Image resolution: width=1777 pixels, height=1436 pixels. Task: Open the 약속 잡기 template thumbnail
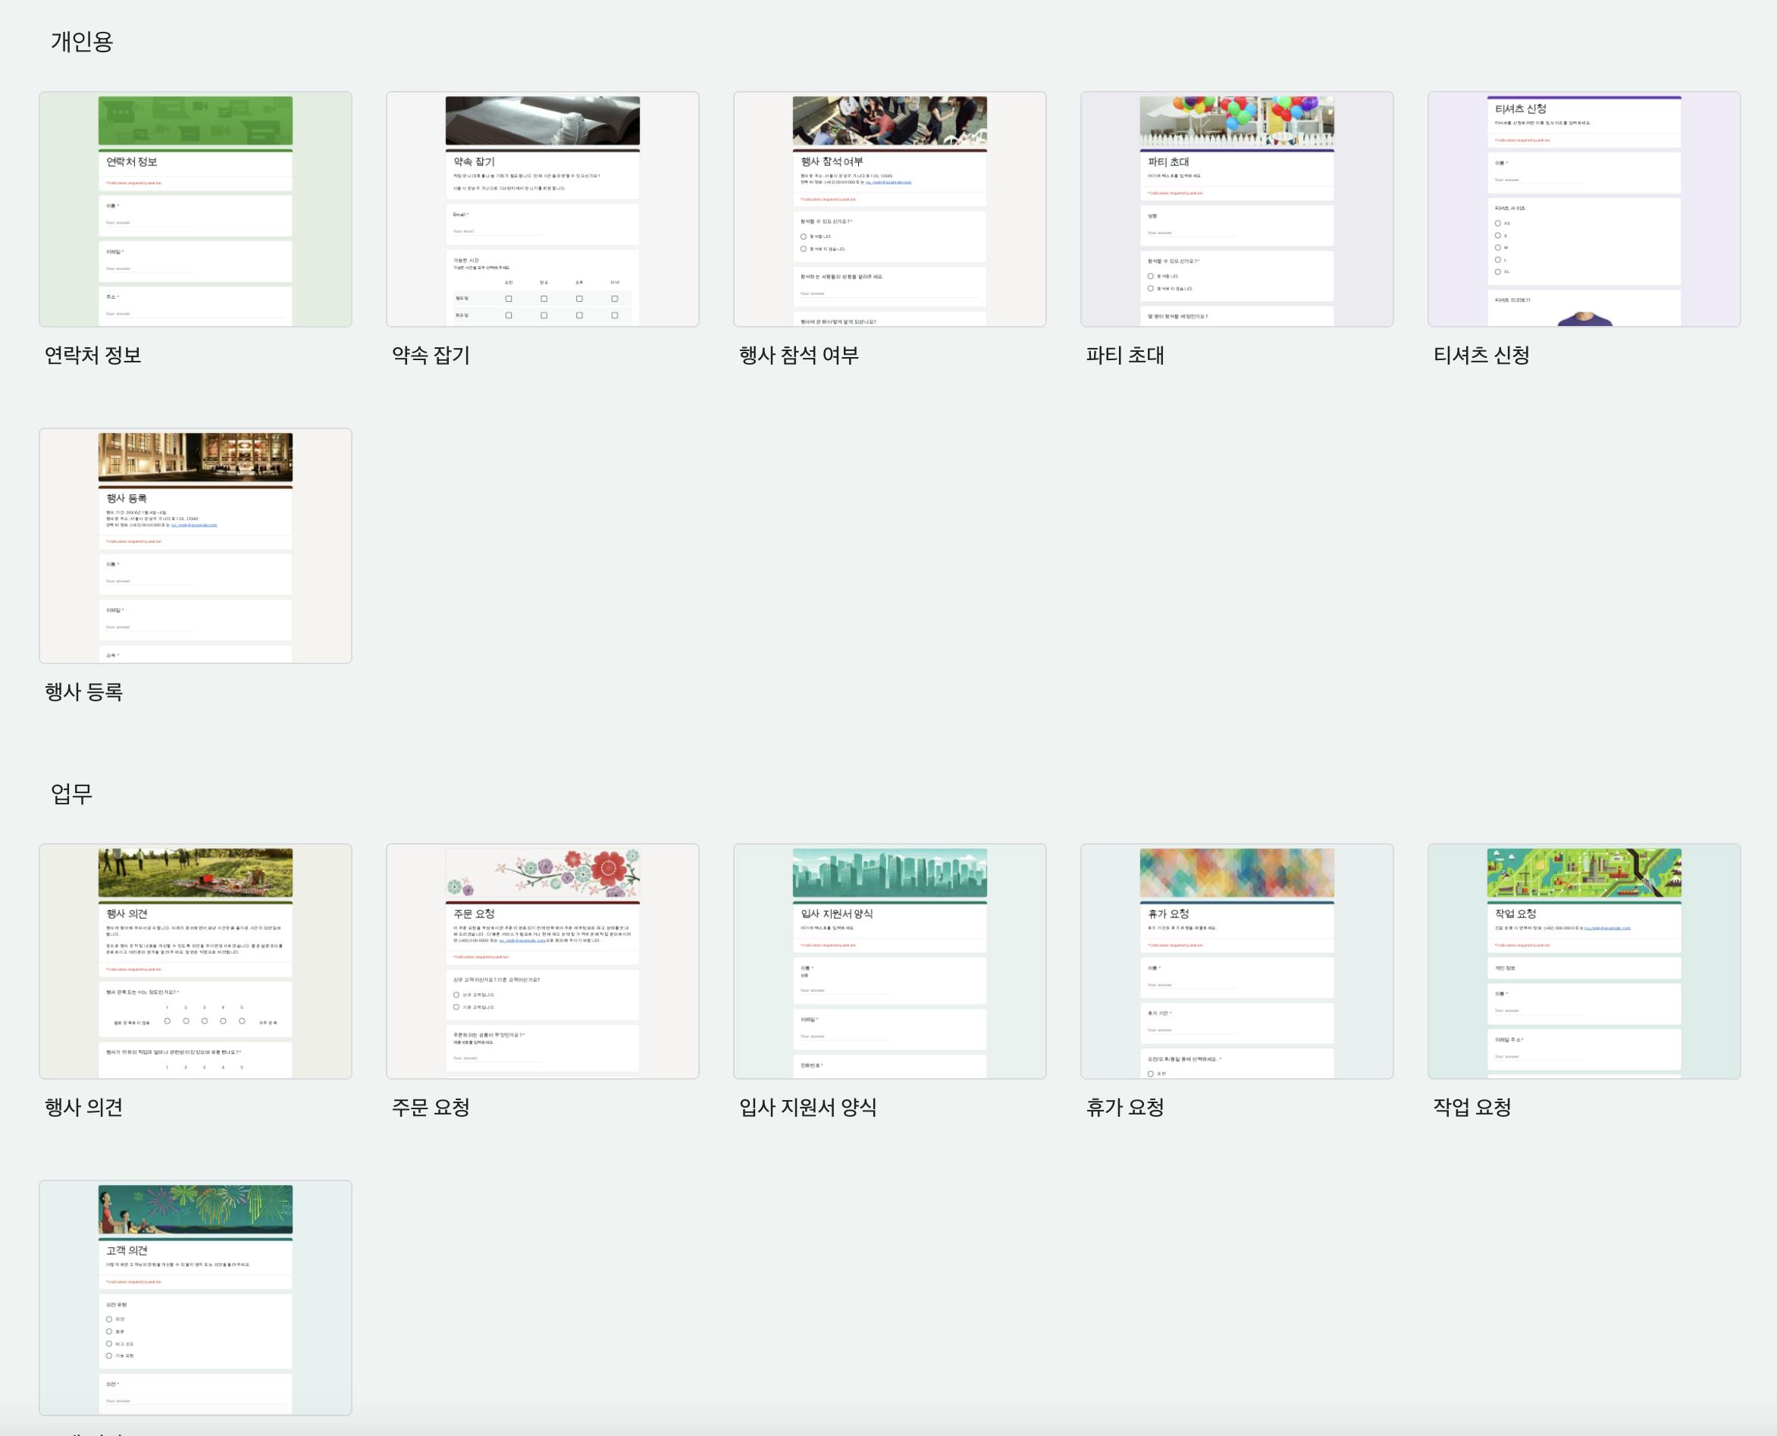[x=543, y=209]
